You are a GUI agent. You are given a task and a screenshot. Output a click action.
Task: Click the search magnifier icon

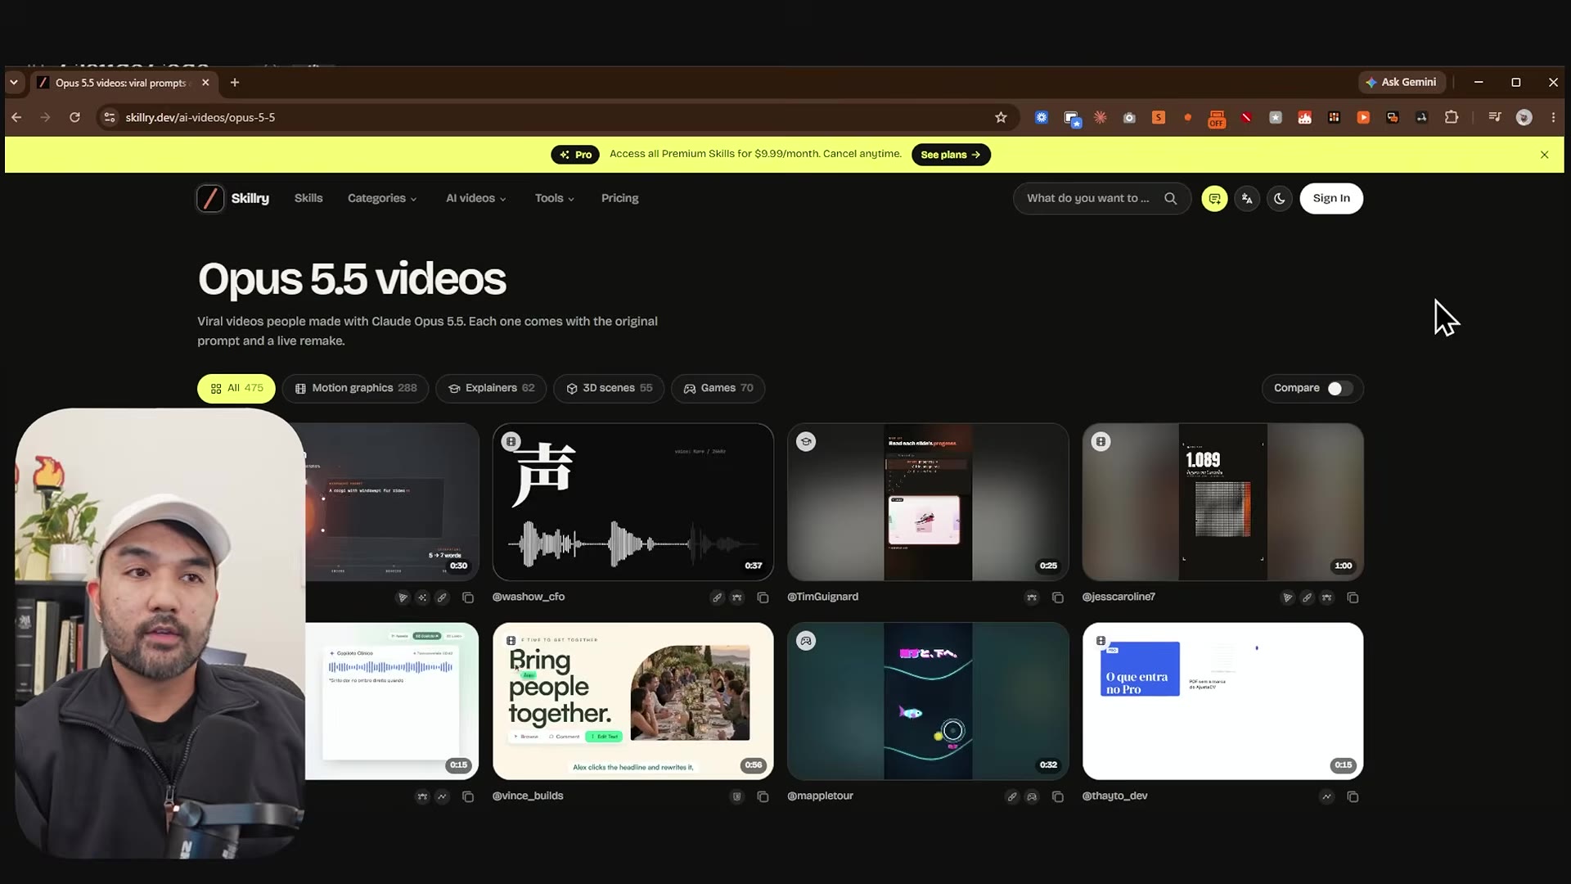pyautogui.click(x=1170, y=198)
